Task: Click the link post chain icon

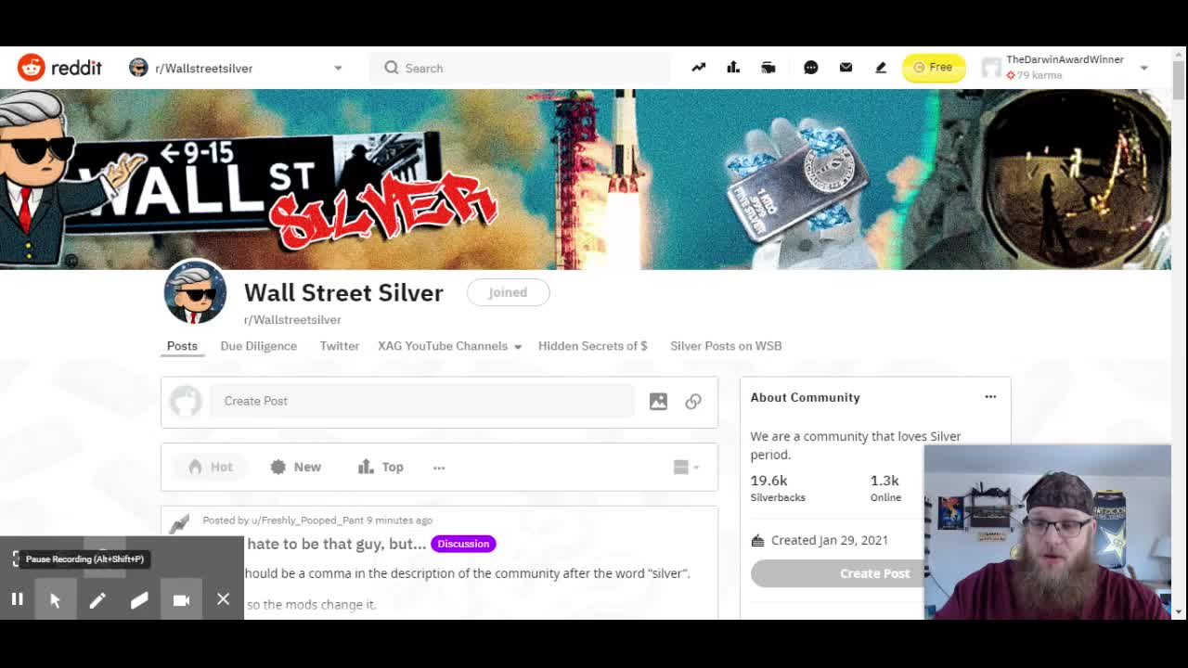Action: [693, 401]
